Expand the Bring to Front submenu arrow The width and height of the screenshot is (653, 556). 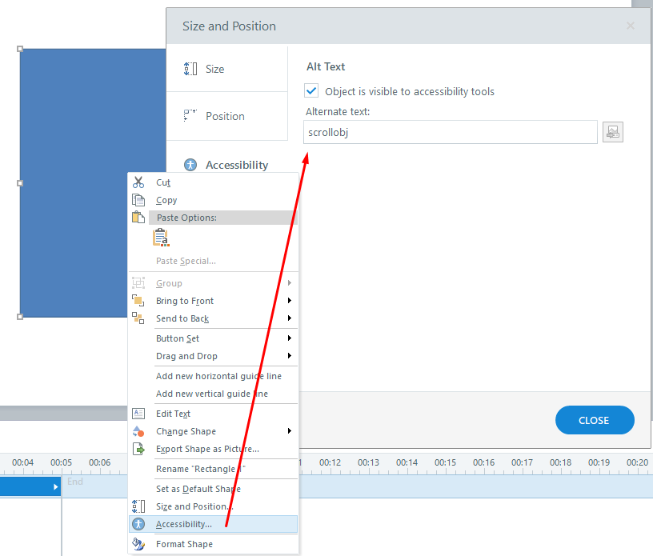[290, 301]
